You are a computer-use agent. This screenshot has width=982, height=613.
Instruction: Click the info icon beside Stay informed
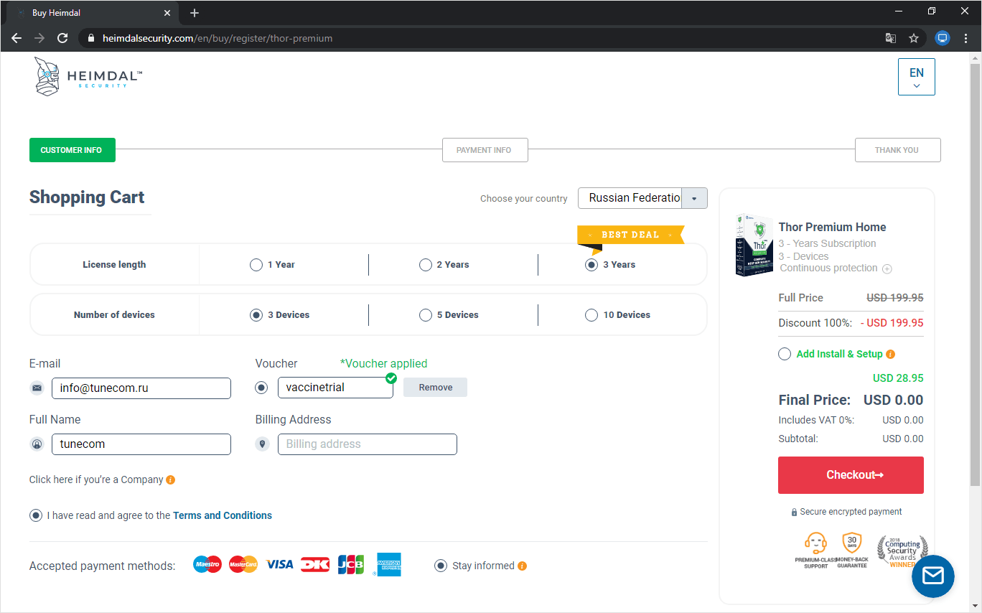point(523,566)
